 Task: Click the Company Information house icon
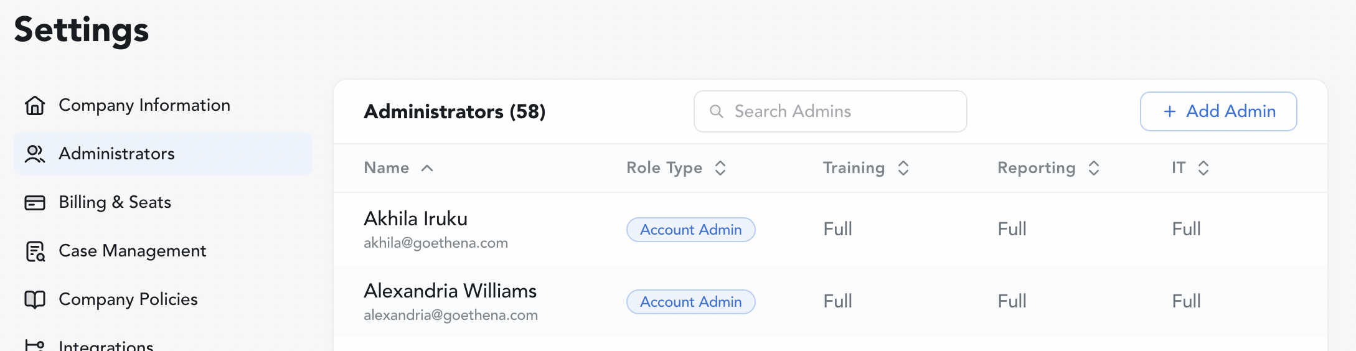35,105
